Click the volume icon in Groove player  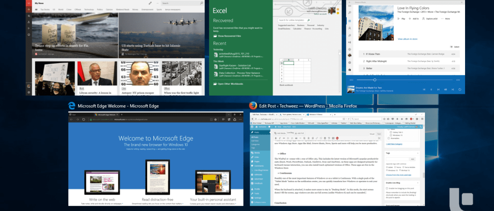[446, 90]
